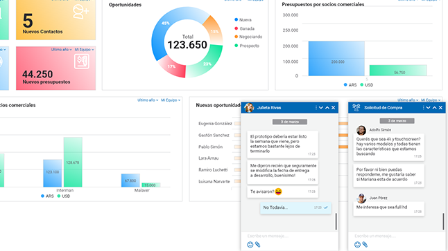
Task: Open the options menu in Julieta Rivas chat header
Action: 316,108
